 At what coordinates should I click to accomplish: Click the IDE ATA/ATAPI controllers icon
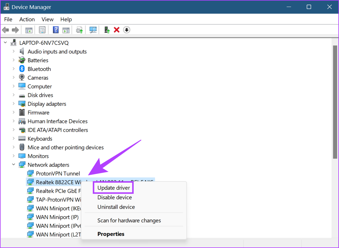22,130
